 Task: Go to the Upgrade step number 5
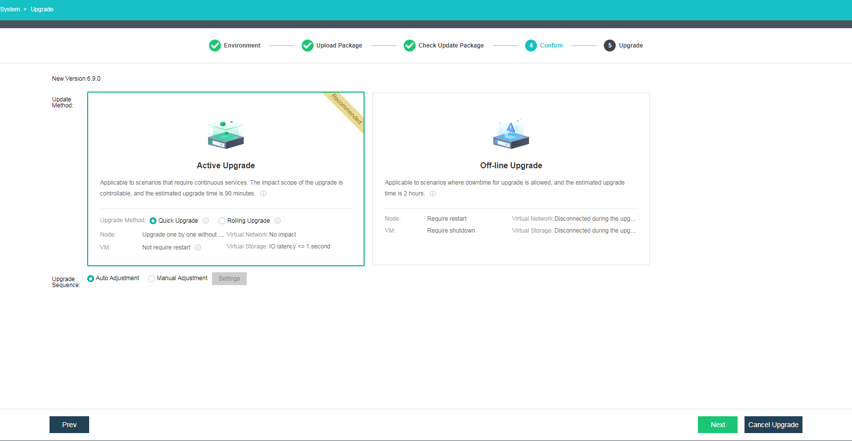610,46
